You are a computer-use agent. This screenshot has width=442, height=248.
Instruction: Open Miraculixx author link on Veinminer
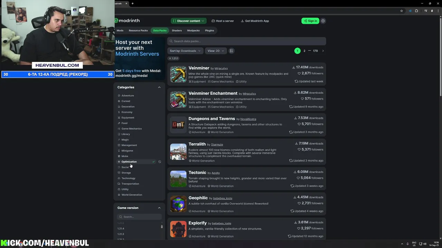pos(221,69)
